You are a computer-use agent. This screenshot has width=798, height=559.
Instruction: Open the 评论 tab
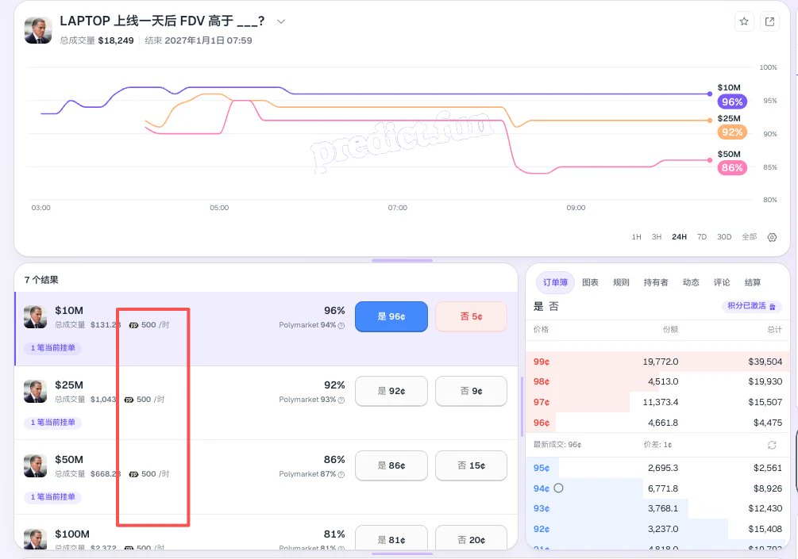tap(722, 282)
